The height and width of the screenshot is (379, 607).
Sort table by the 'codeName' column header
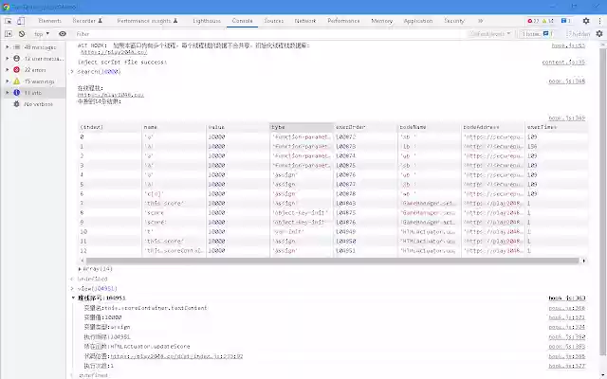[430, 127]
